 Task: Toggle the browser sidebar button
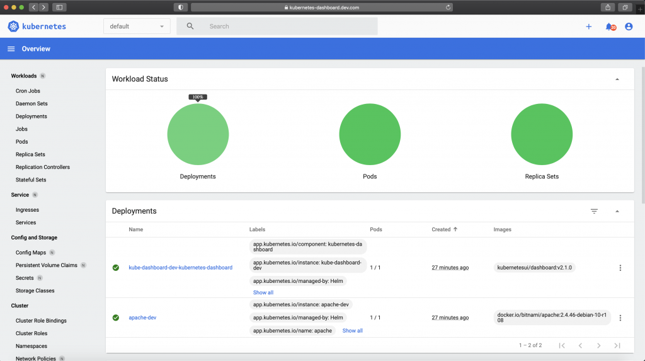[59, 7]
